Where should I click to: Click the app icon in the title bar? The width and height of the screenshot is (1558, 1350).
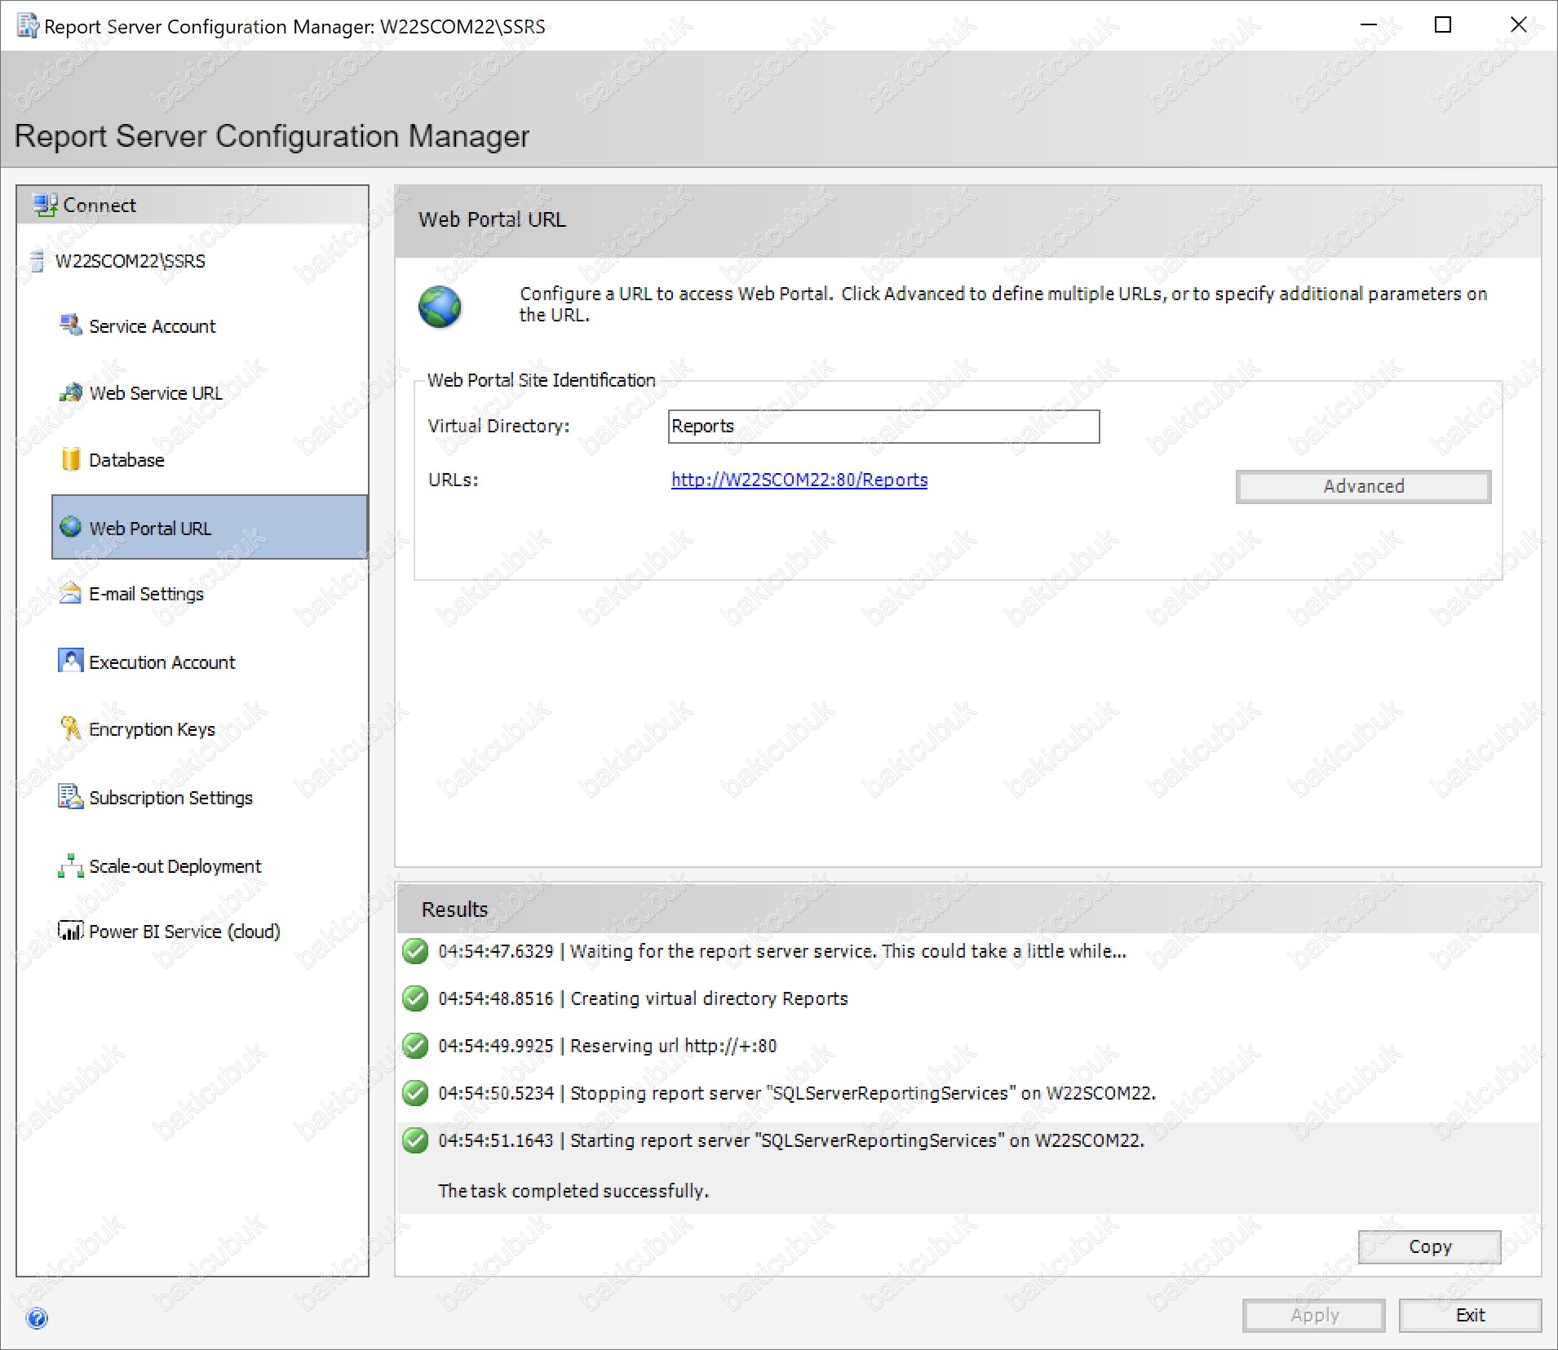[28, 26]
